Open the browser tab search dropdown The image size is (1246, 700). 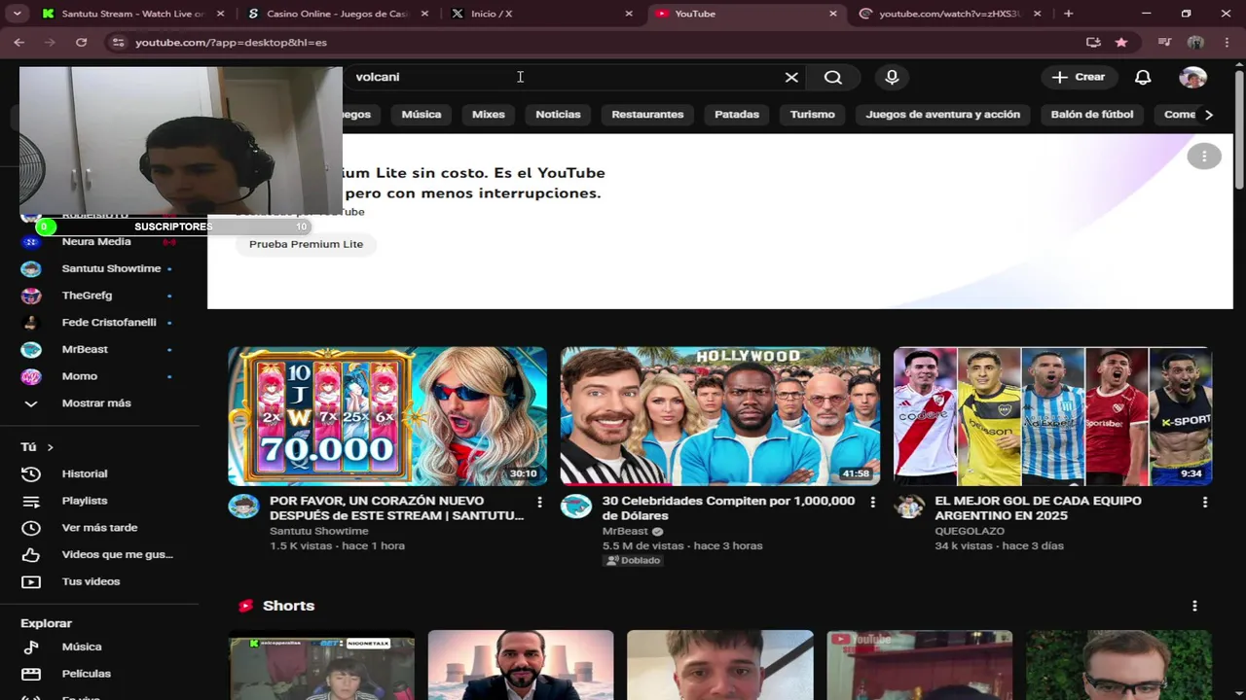point(17,14)
